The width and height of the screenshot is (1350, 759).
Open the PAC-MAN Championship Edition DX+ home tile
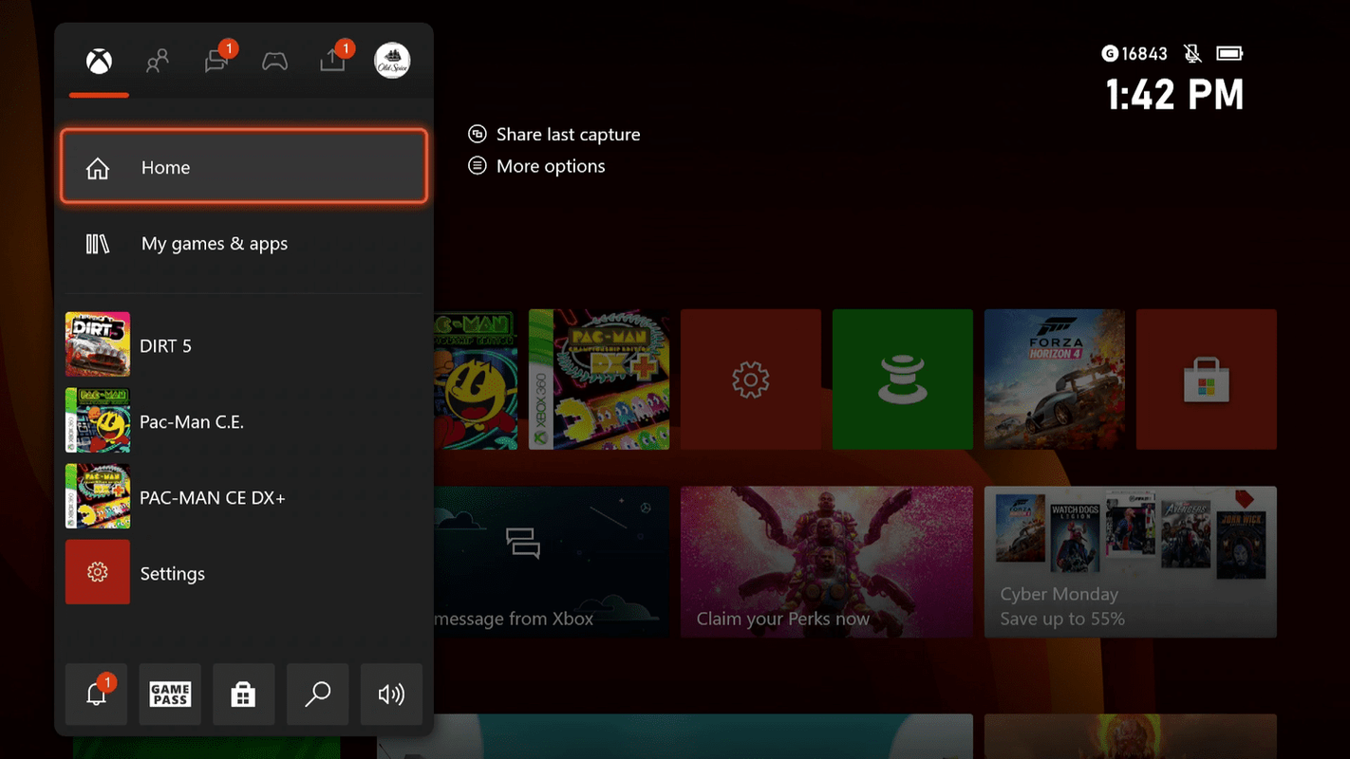pos(599,379)
